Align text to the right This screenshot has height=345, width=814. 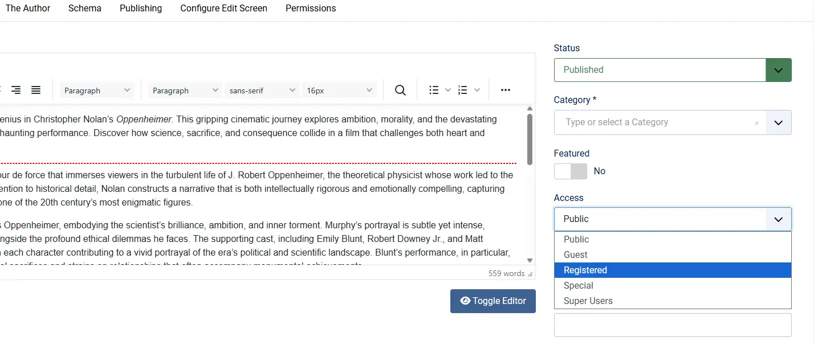pyautogui.click(x=15, y=89)
